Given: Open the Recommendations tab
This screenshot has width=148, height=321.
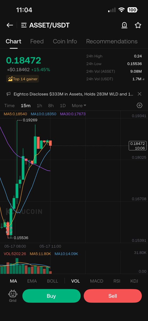Looking at the screenshot, I should pos(112,41).
